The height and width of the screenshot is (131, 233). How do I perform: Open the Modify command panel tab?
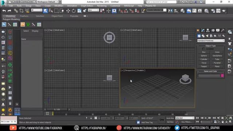203,31
